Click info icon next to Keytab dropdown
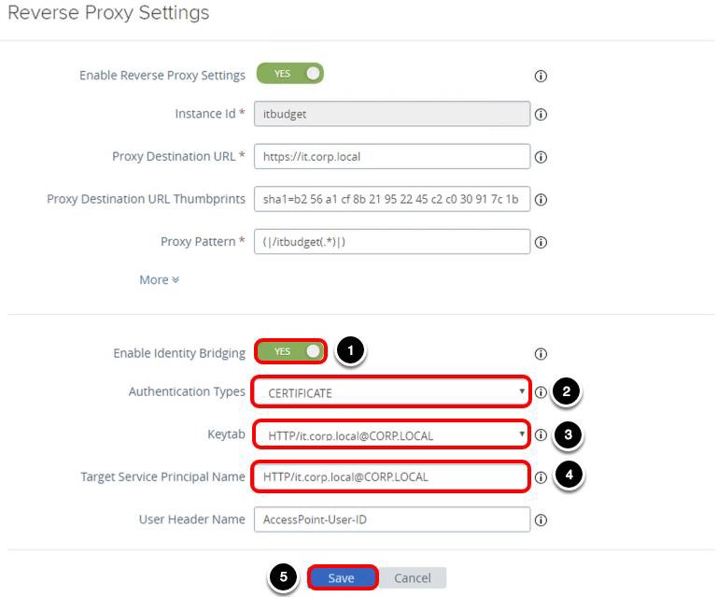The height and width of the screenshot is (597, 717). point(540,435)
